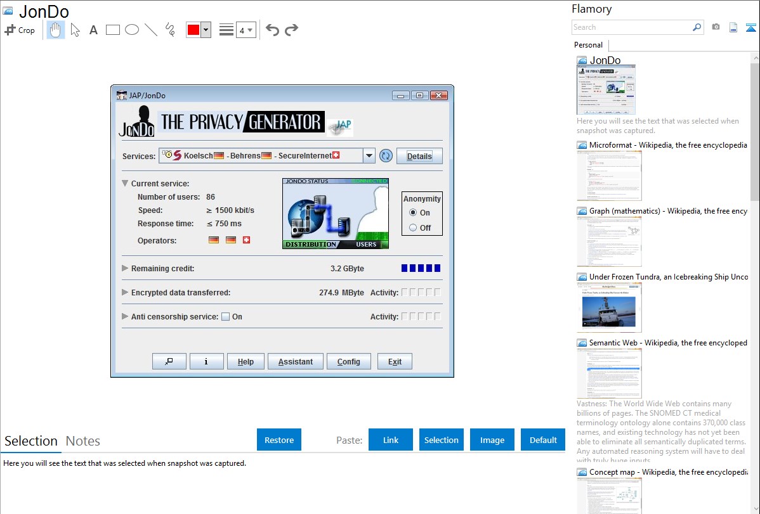Viewport: 760px width, 514px height.
Task: Undo the last annotation
Action: (272, 30)
